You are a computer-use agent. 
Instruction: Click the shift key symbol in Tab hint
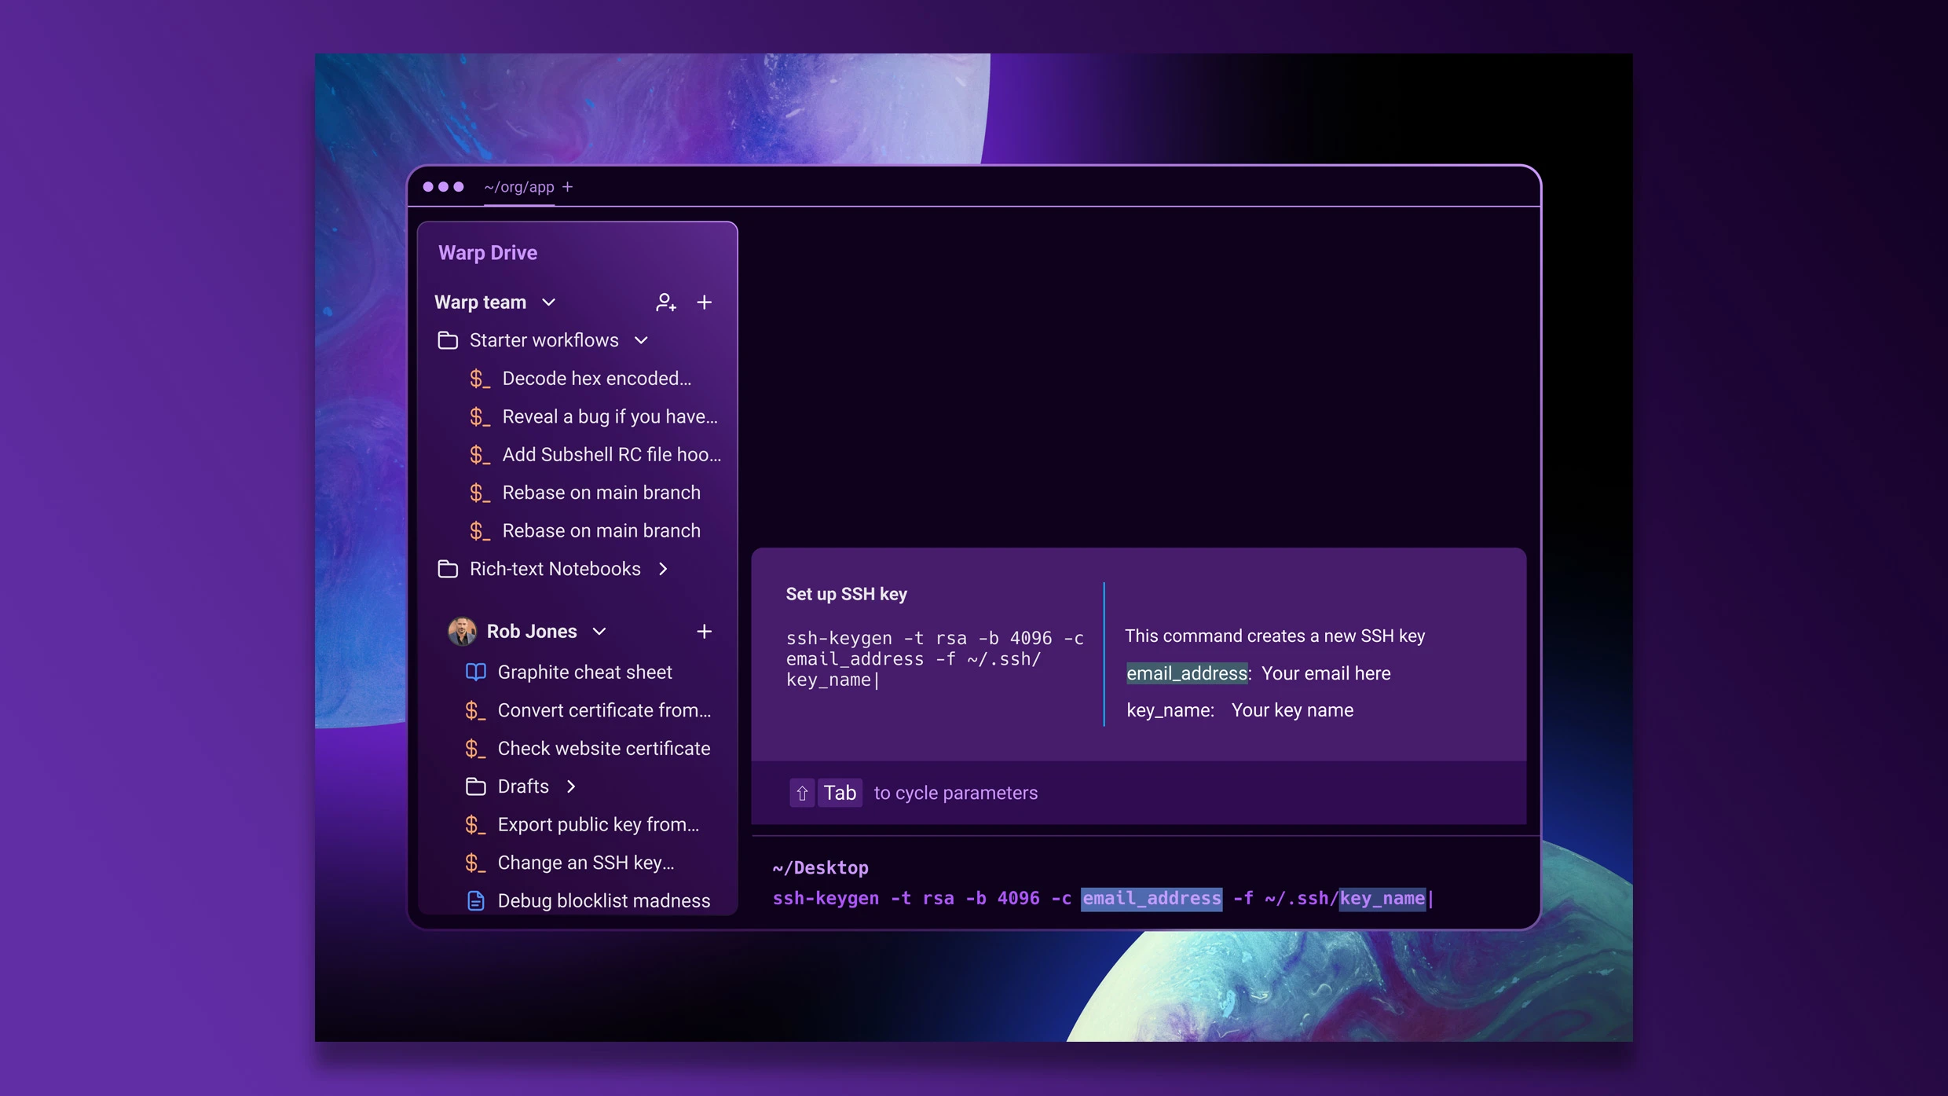click(802, 793)
